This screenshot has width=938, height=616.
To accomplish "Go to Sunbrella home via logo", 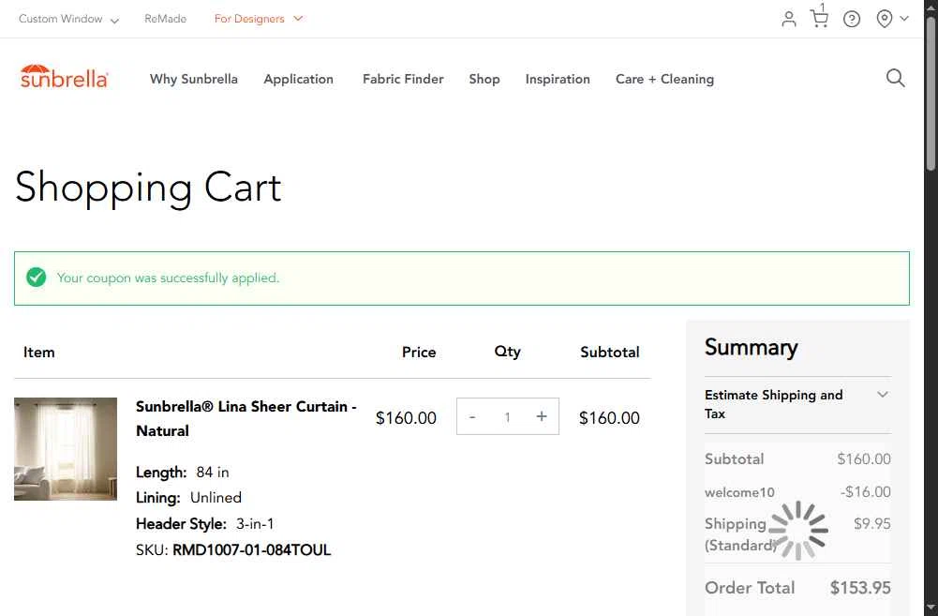I will pyautogui.click(x=64, y=77).
